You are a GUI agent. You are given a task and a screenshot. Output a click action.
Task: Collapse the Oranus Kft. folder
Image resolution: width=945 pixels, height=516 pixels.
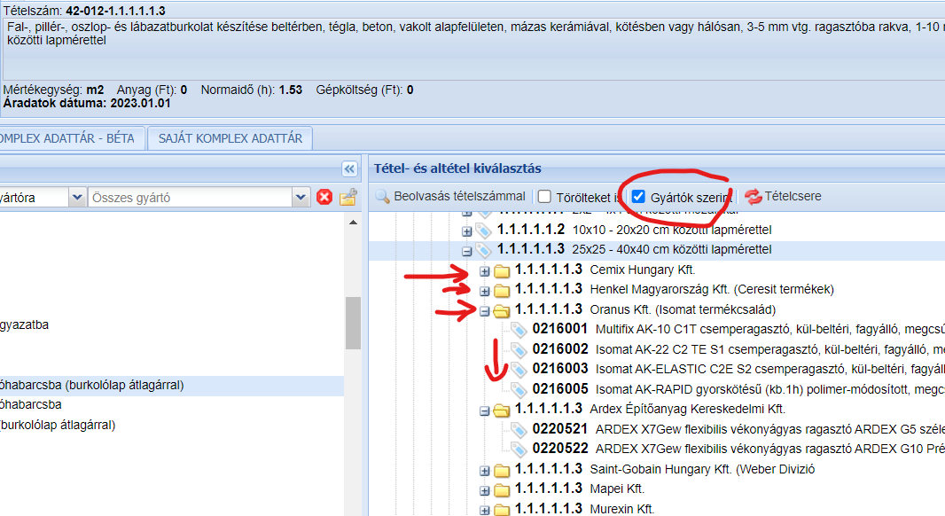click(485, 311)
